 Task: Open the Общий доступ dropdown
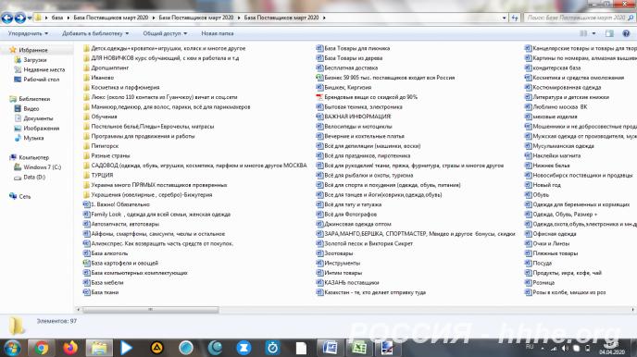165,33
